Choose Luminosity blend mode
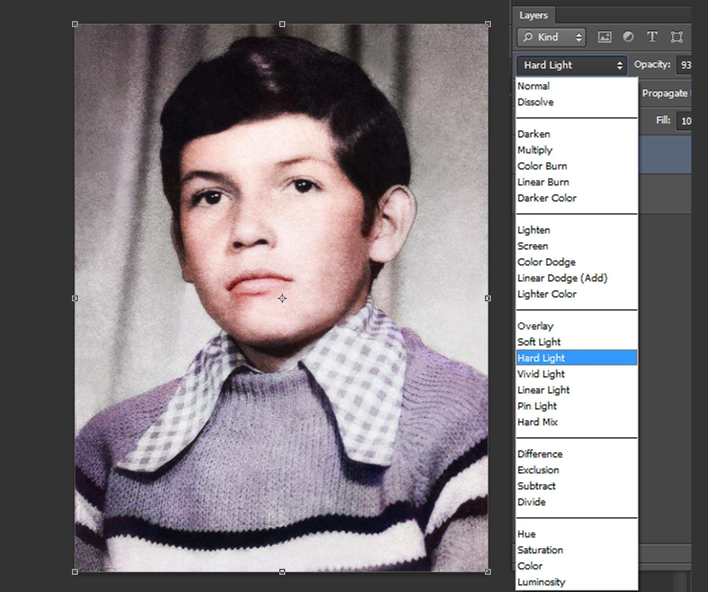The width and height of the screenshot is (708, 592). (577, 582)
